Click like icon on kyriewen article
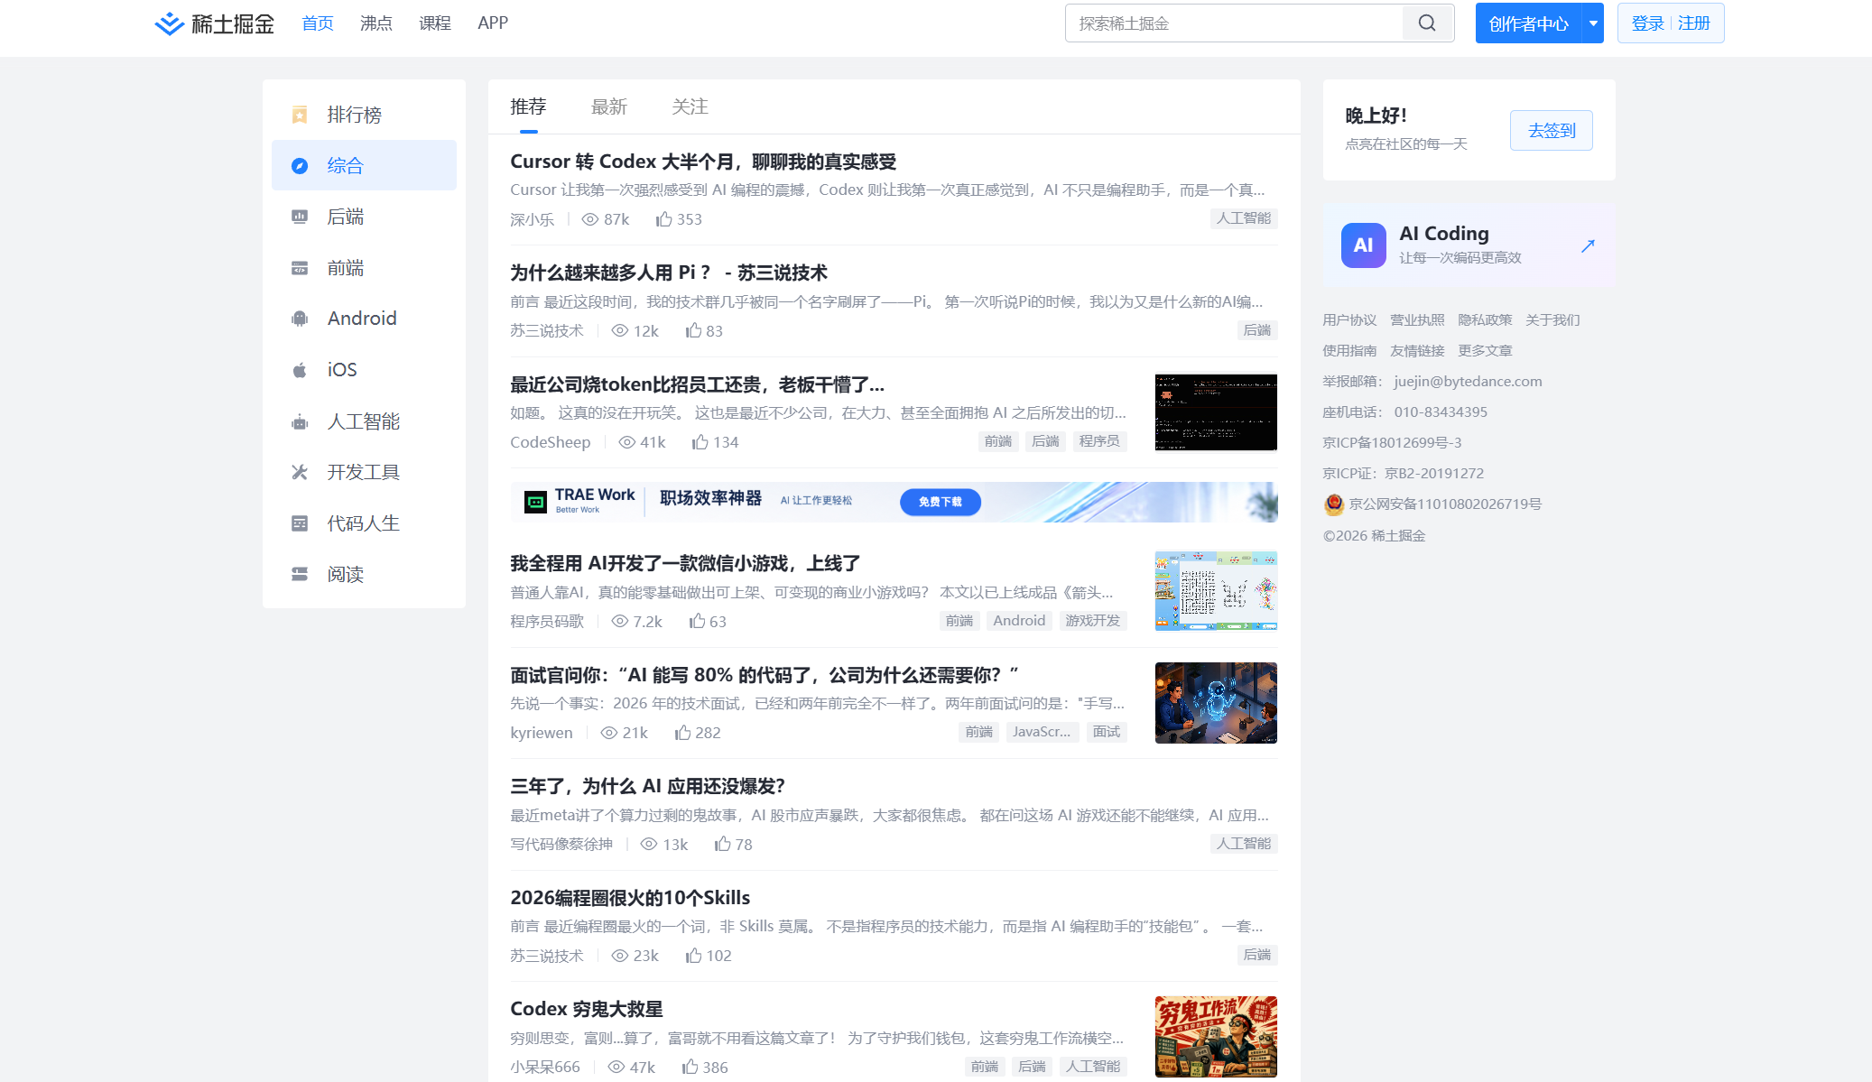 coord(682,733)
